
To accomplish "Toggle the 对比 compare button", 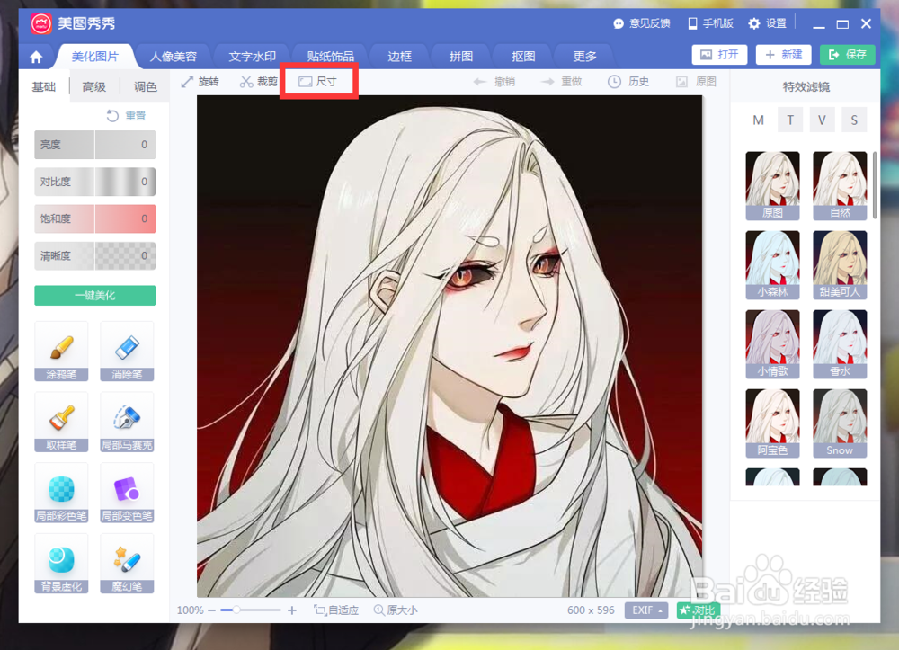I will coord(698,610).
